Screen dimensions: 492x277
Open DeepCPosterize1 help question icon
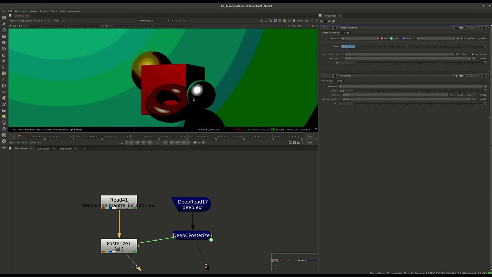point(479,28)
